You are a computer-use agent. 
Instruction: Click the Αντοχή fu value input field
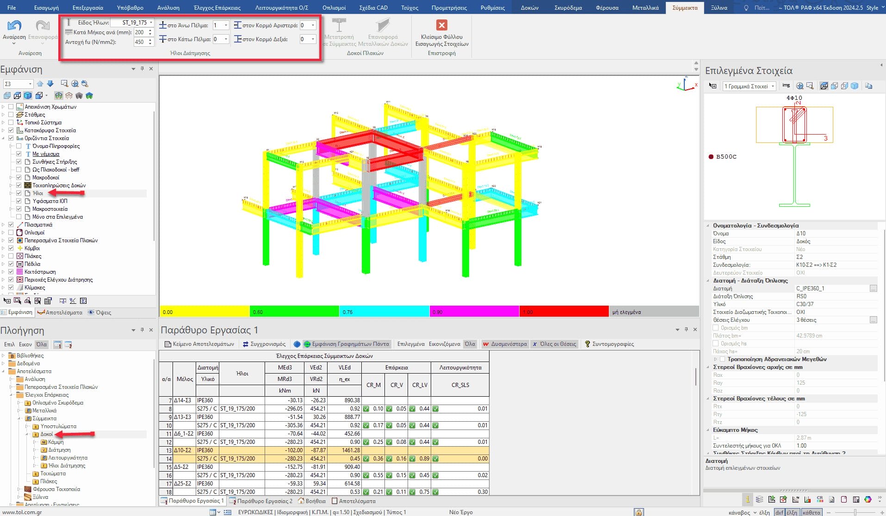140,42
